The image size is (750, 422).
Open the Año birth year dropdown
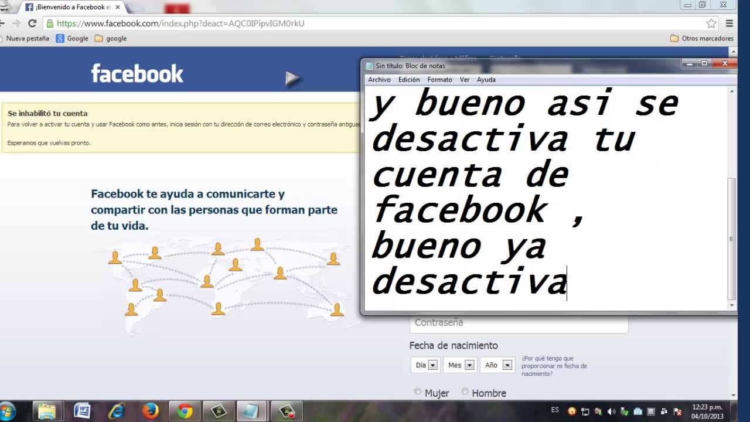click(497, 365)
